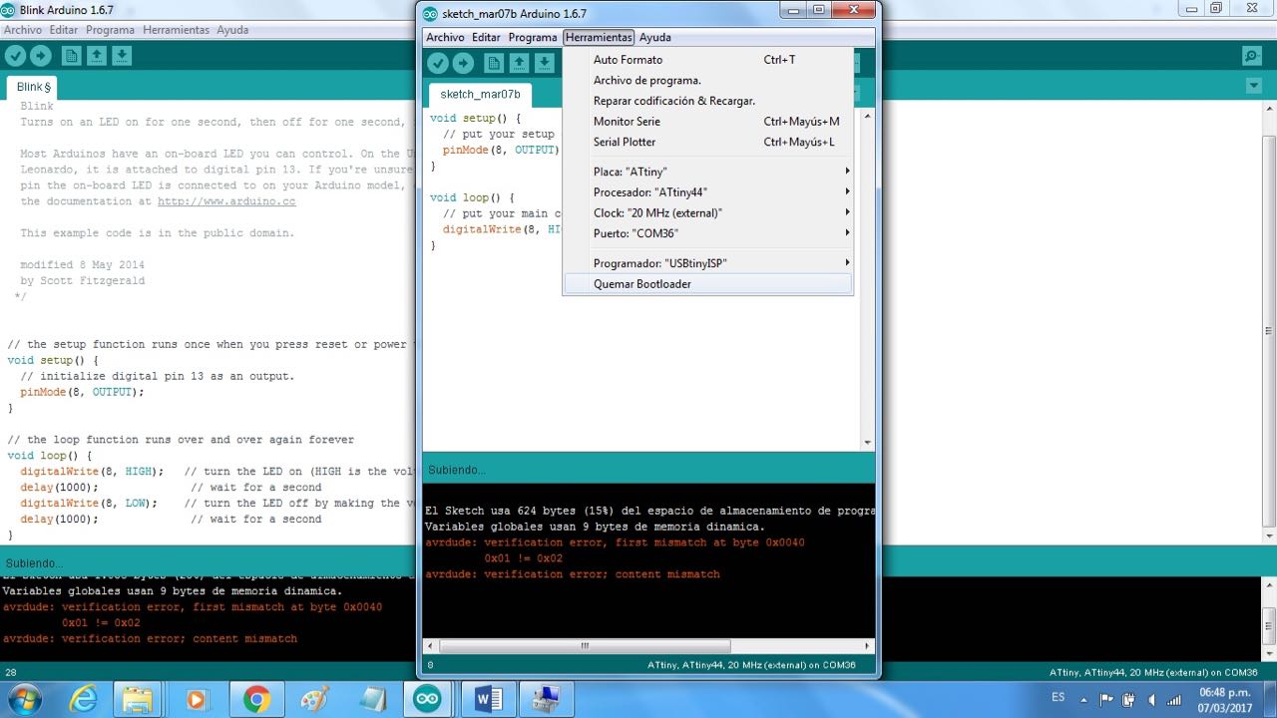Open Ayuda menu in Blink window

click(232, 30)
